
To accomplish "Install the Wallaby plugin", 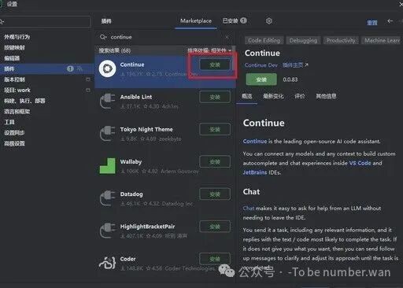I will (215, 162).
